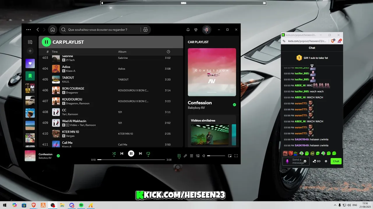Select the track CC by 7ari
Screen dimensions: 373x209
pos(111,112)
